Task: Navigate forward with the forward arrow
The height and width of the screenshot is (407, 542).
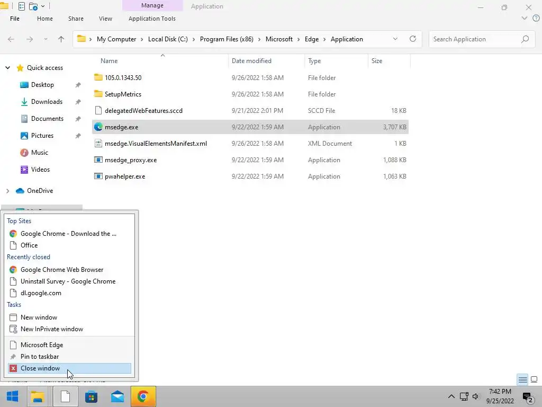Action: (30, 39)
